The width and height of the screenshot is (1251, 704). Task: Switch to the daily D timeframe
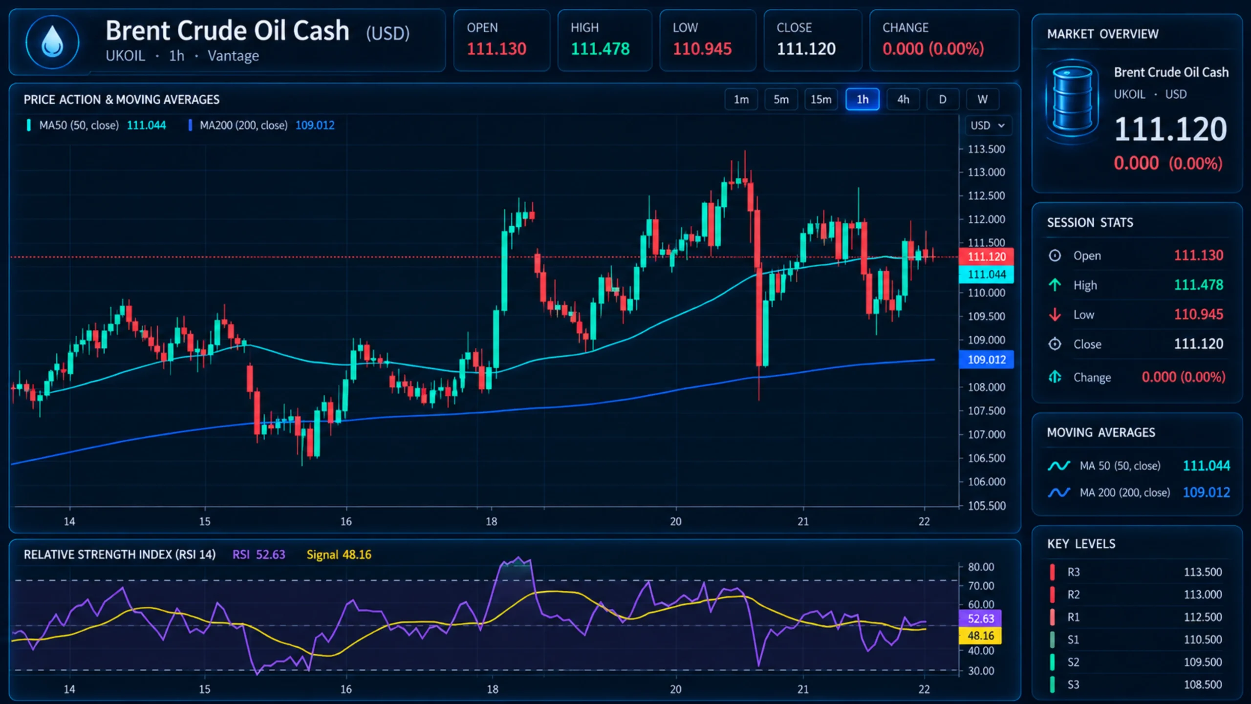(x=943, y=100)
